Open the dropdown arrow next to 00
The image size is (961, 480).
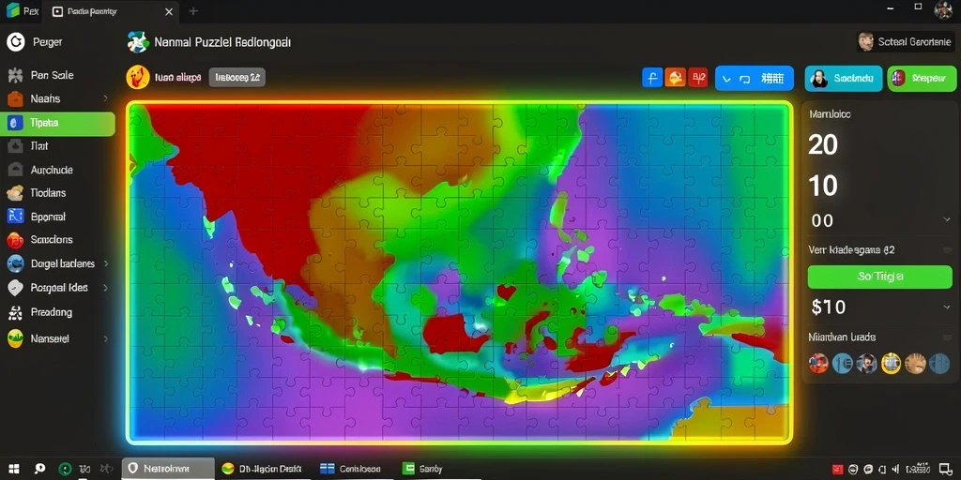click(946, 219)
